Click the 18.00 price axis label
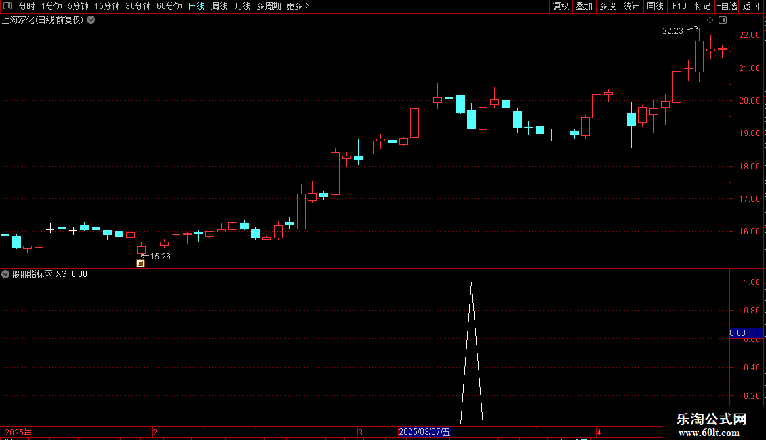The height and width of the screenshot is (440, 766). point(749,167)
